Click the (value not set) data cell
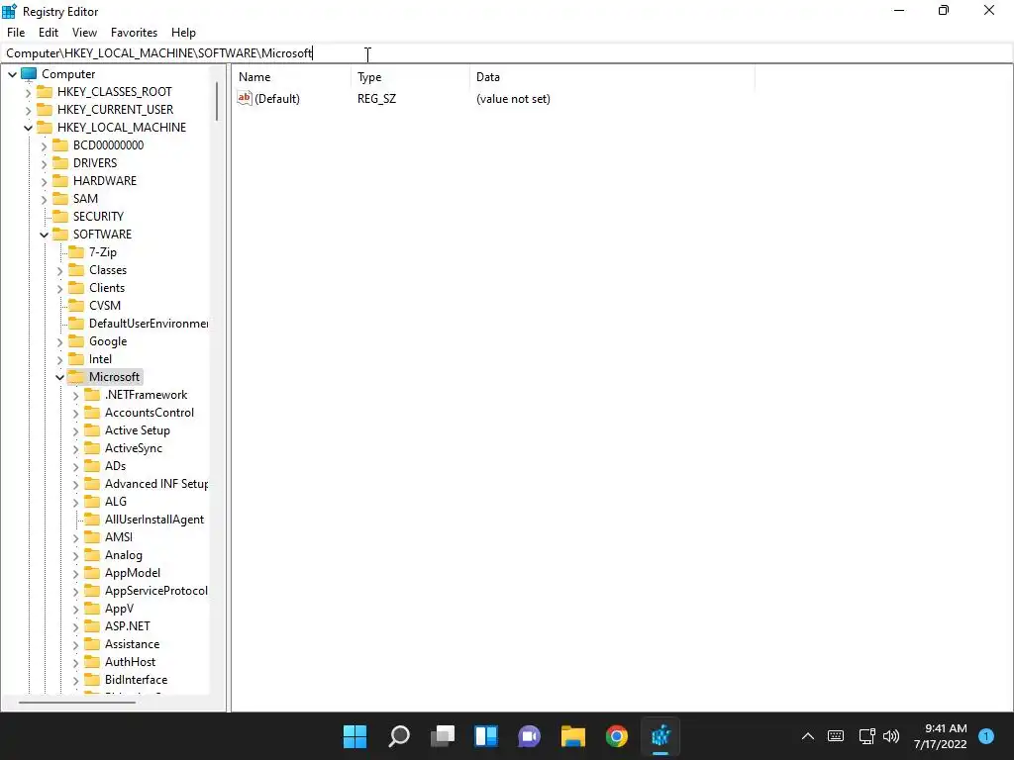1014x760 pixels. [x=514, y=99]
